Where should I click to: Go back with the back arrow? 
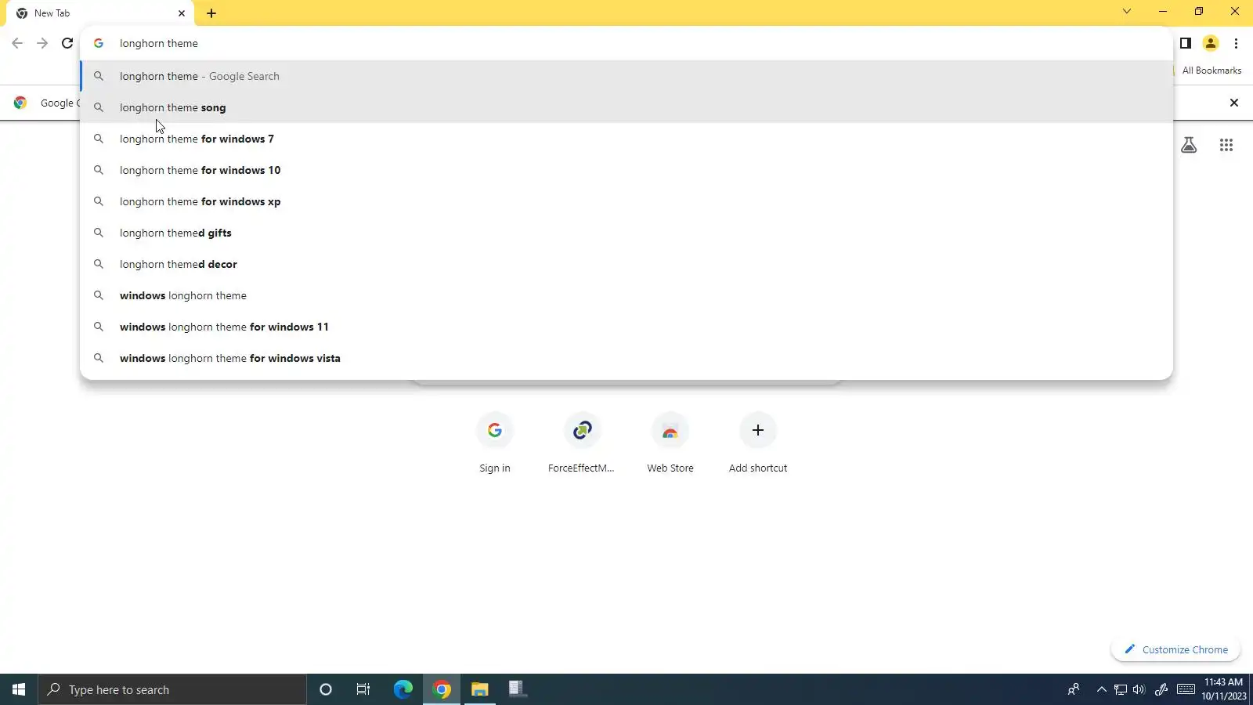click(17, 43)
